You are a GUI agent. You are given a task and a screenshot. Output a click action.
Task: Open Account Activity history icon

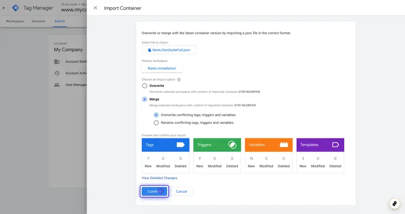coord(57,73)
